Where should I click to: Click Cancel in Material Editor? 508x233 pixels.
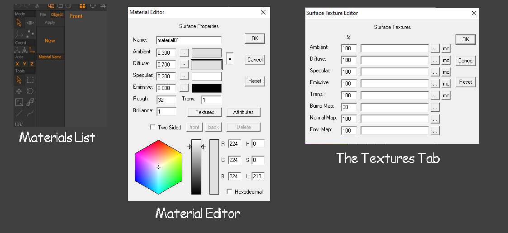[255, 60]
